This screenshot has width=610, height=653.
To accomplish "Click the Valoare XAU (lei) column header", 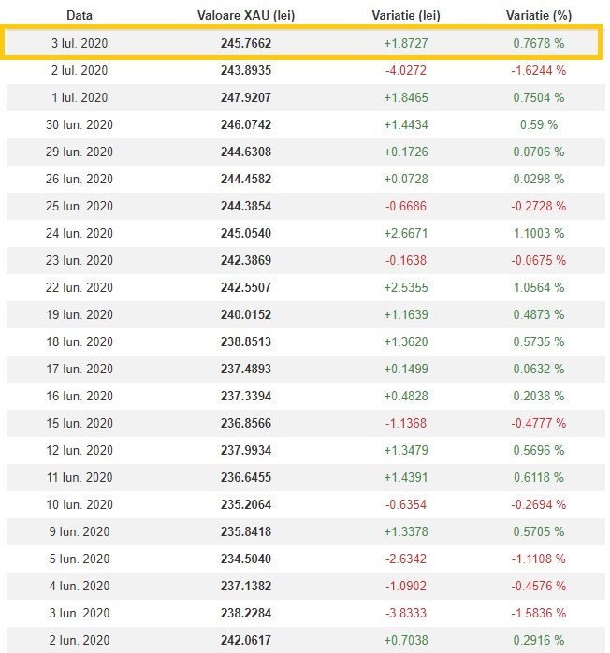I will point(247,16).
